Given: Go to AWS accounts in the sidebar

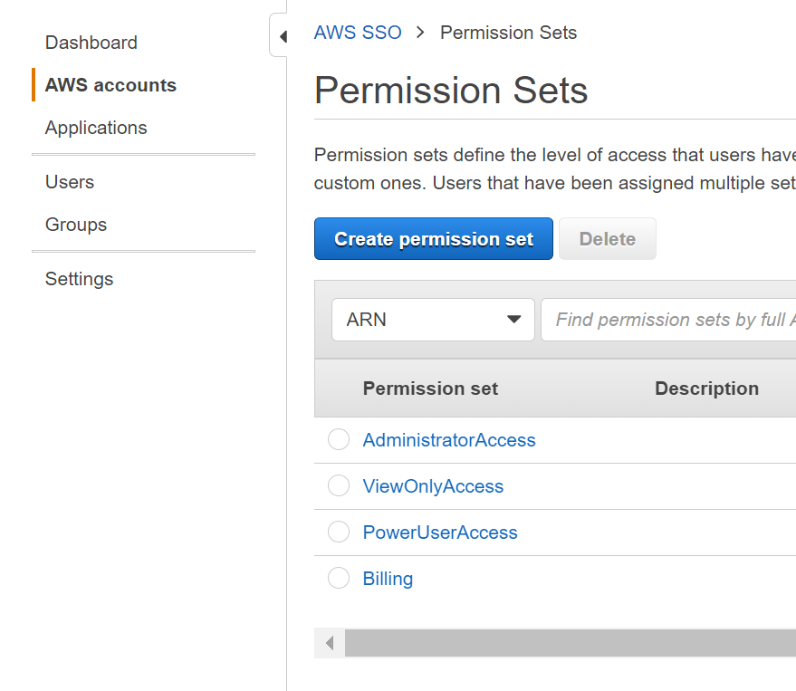Looking at the screenshot, I should [x=110, y=85].
